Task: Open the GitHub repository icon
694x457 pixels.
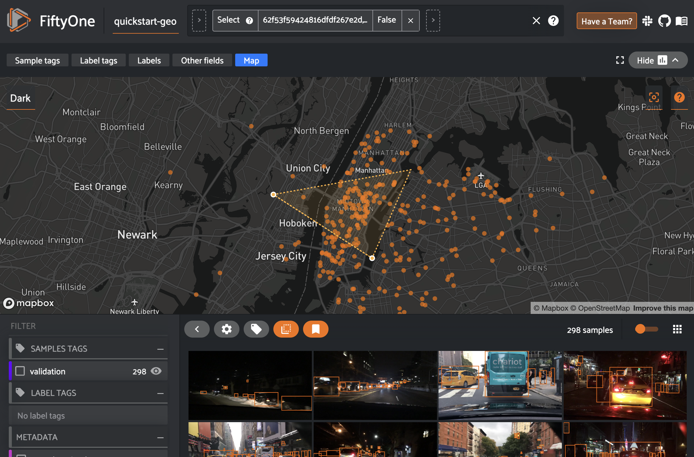Action: [x=664, y=21]
